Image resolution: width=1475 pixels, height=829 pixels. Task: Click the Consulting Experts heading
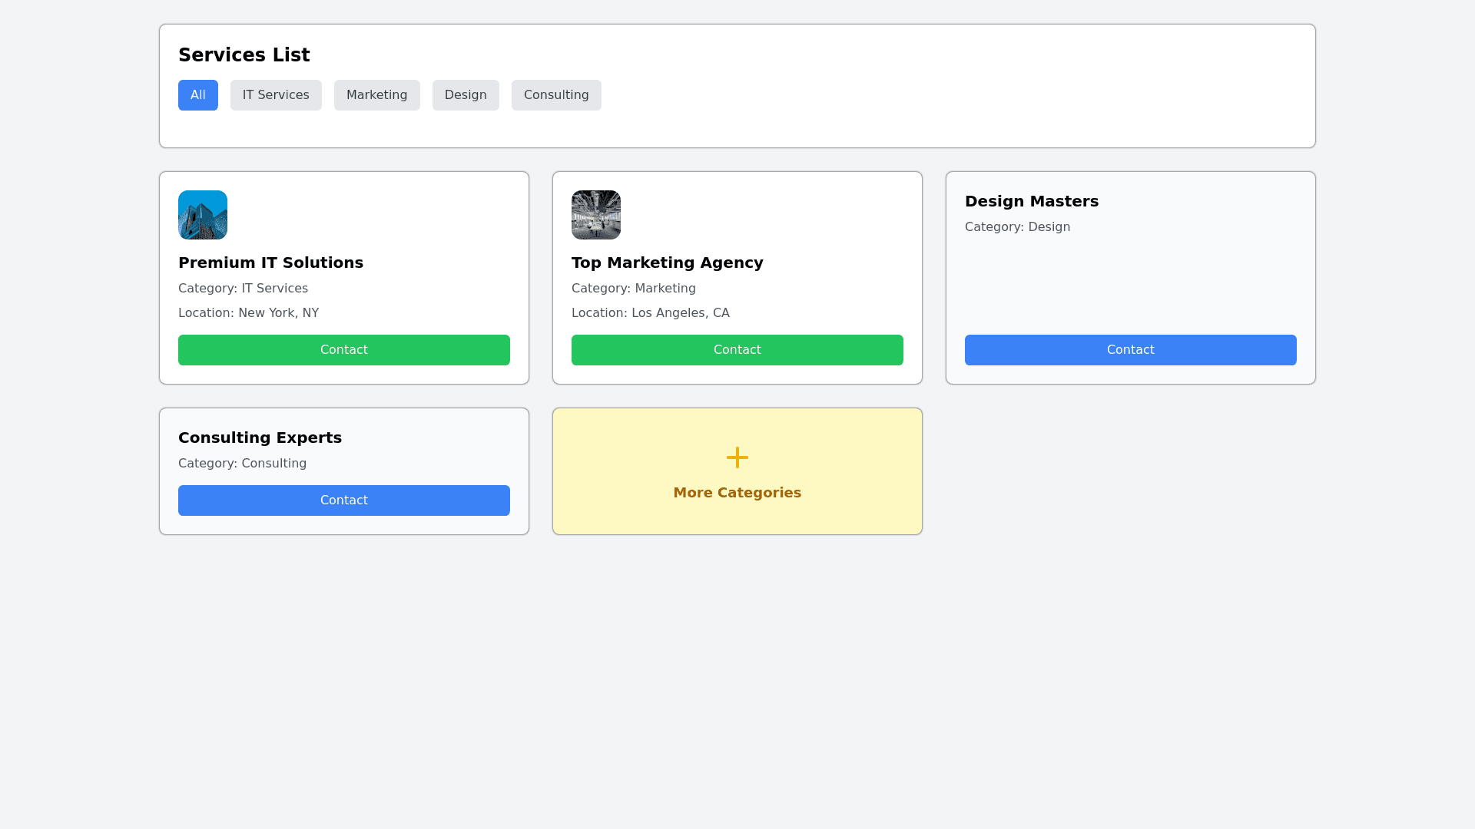click(260, 438)
